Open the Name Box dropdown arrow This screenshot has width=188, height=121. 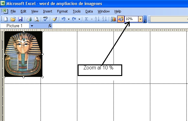(x=32, y=26)
